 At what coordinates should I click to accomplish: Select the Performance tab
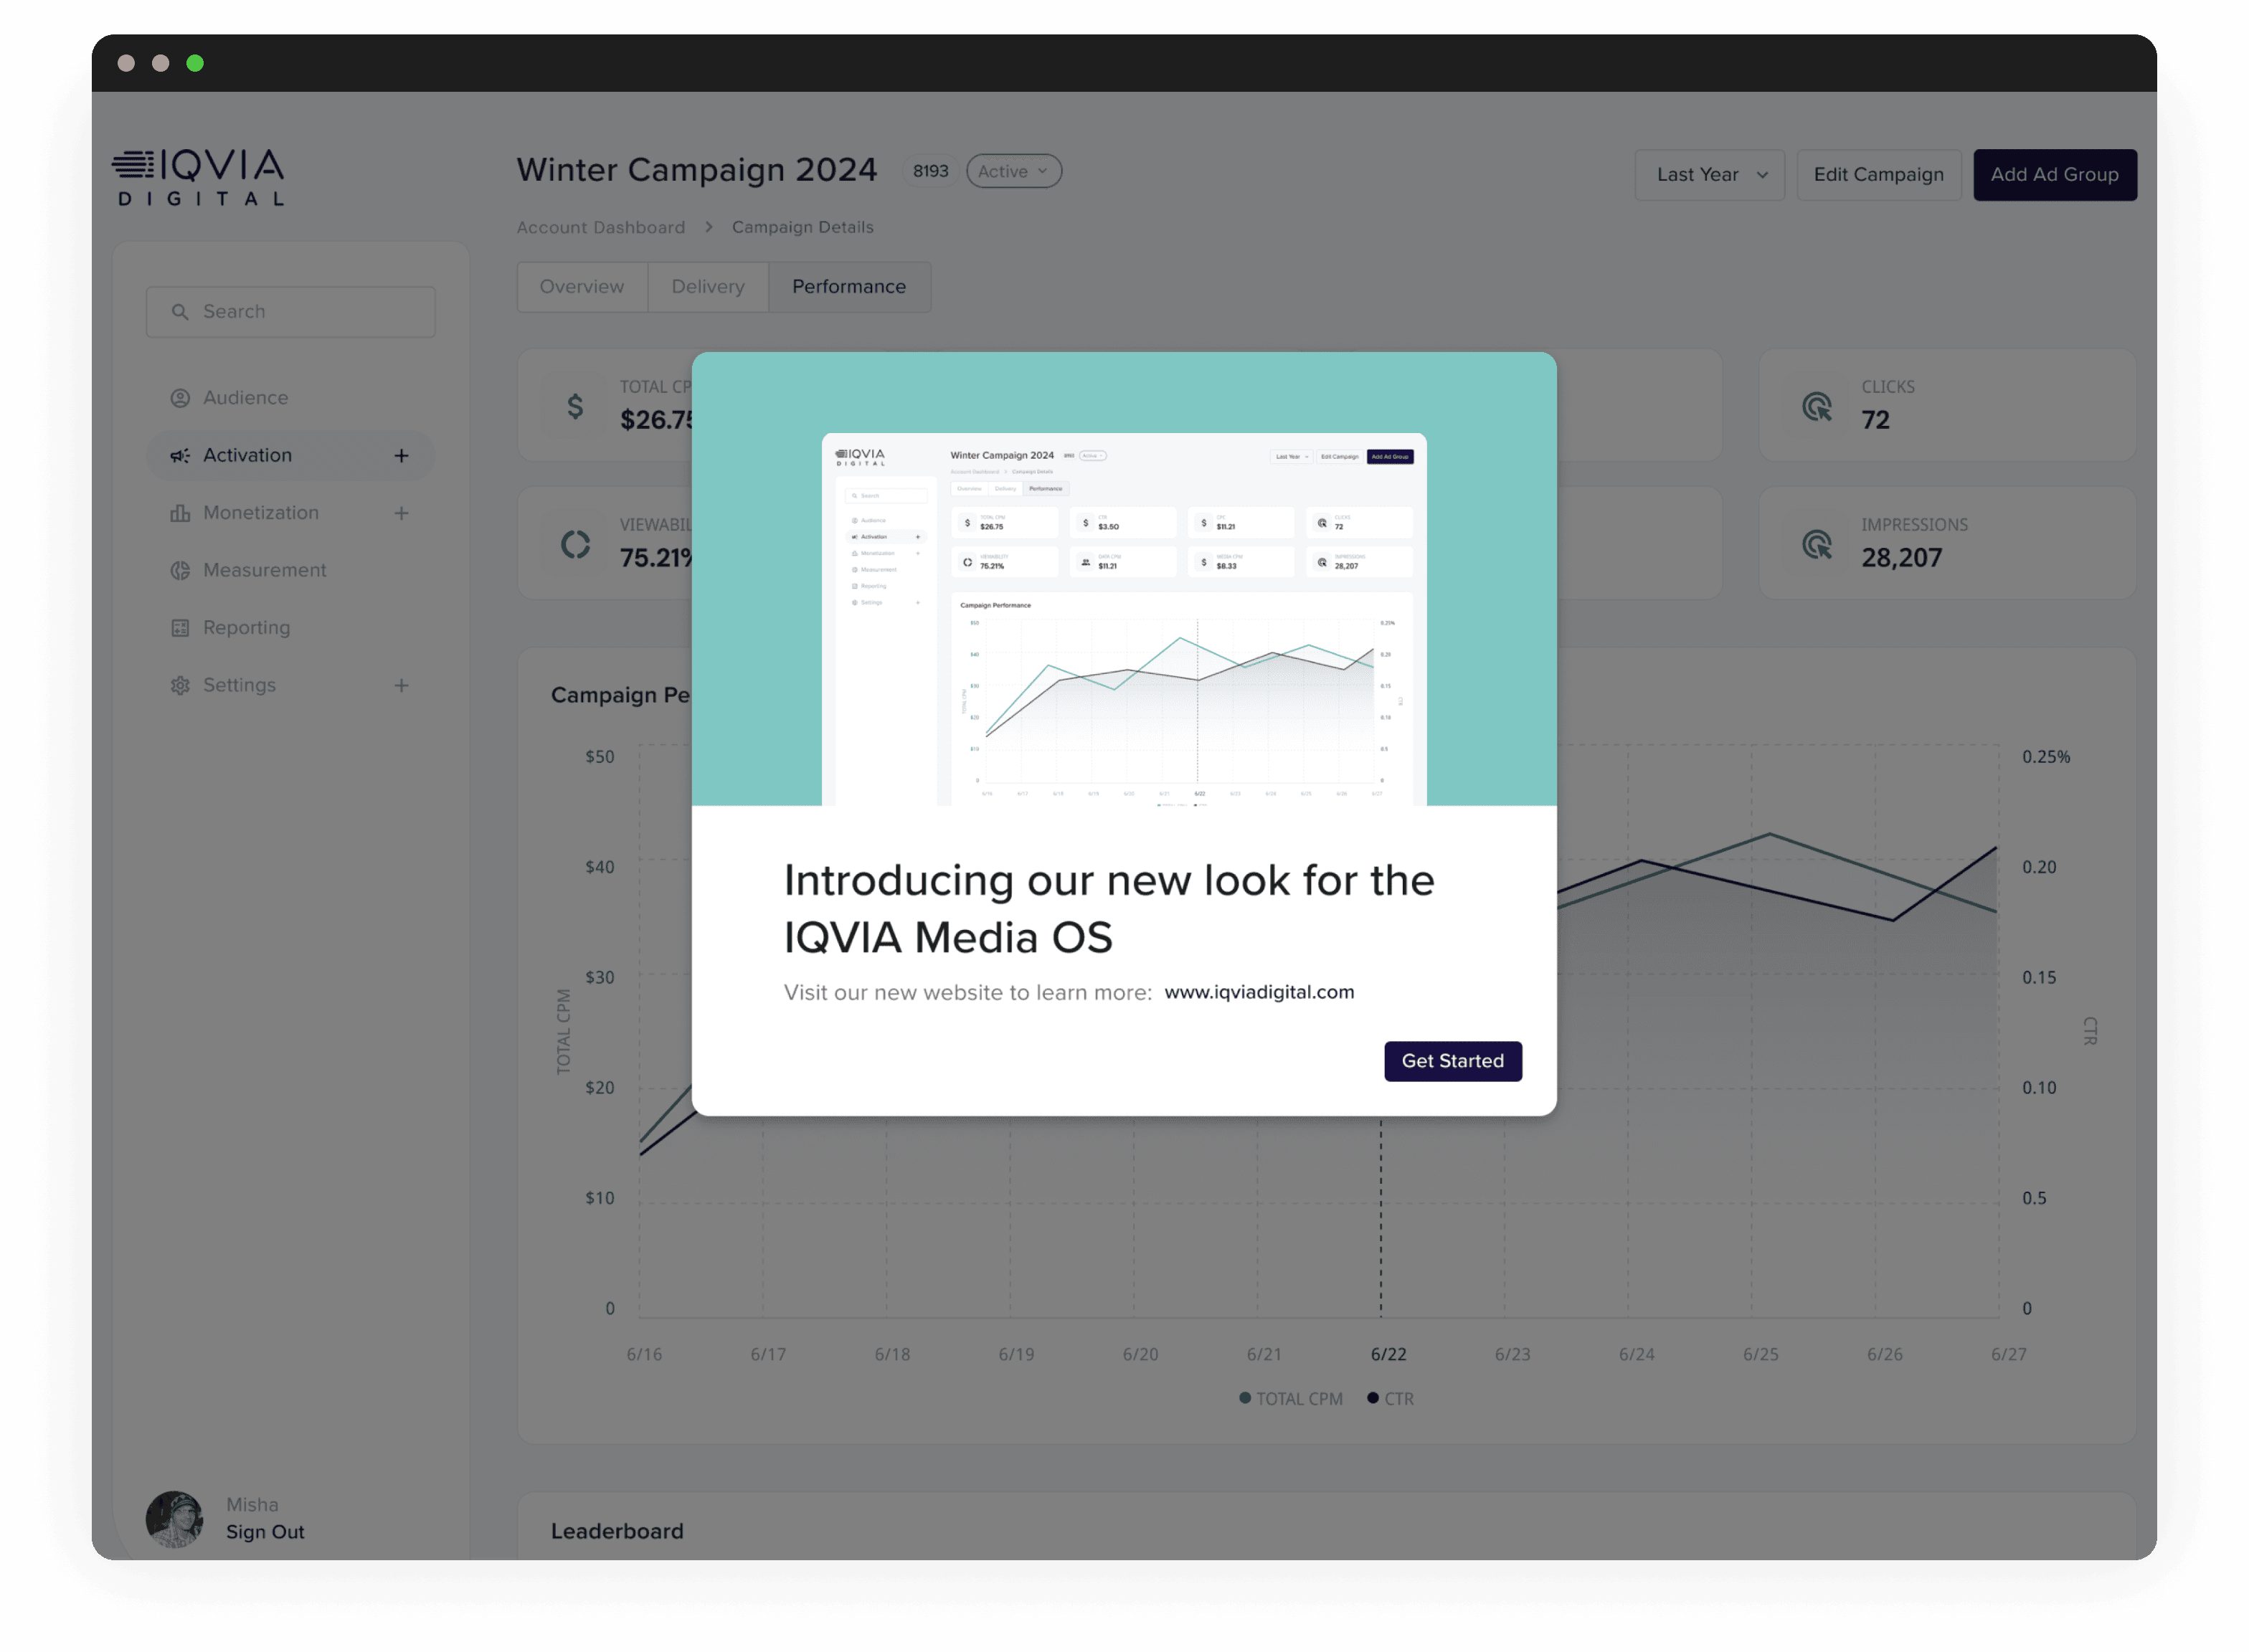pyautogui.click(x=849, y=286)
